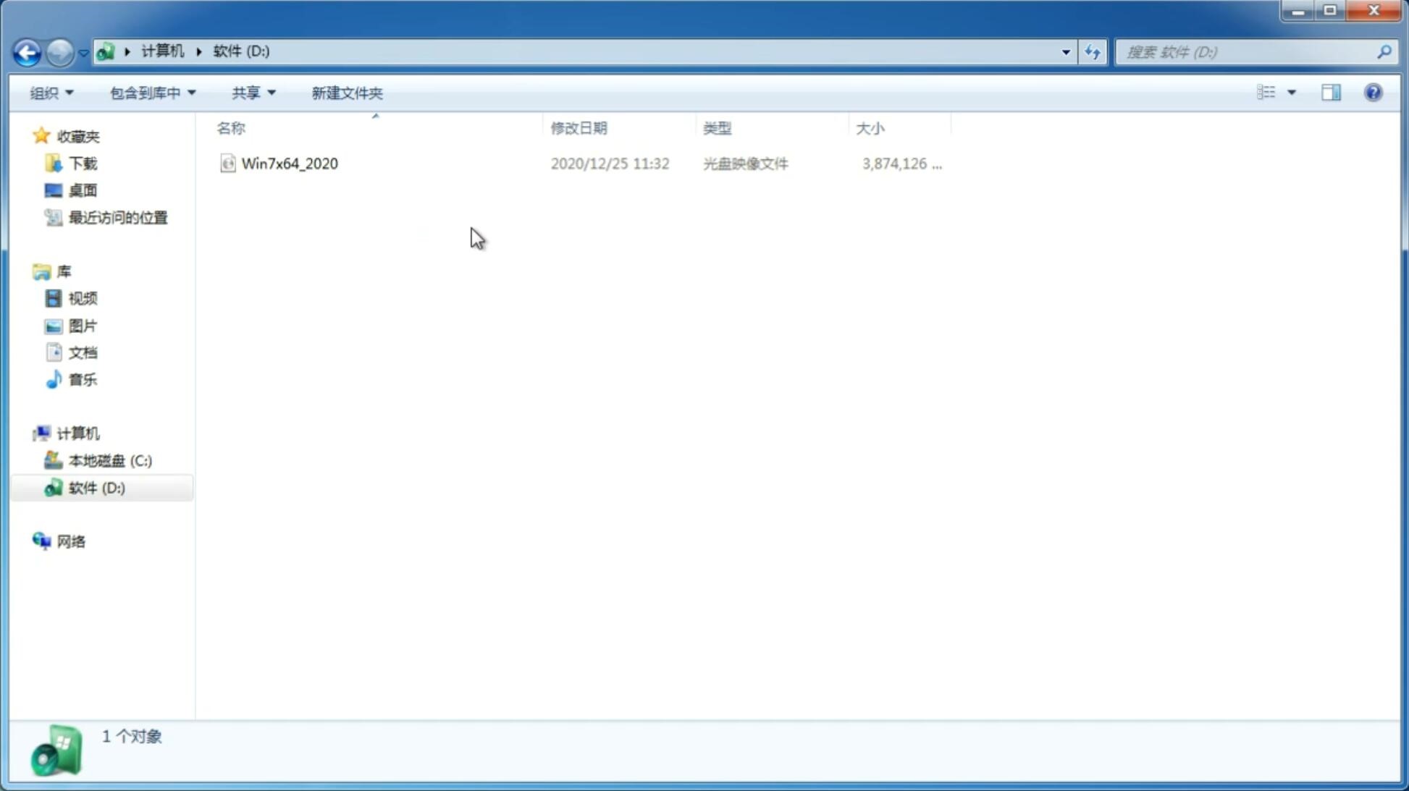Image resolution: width=1409 pixels, height=791 pixels.
Task: Click the 视频 (Videos) library icon
Action: (55, 298)
